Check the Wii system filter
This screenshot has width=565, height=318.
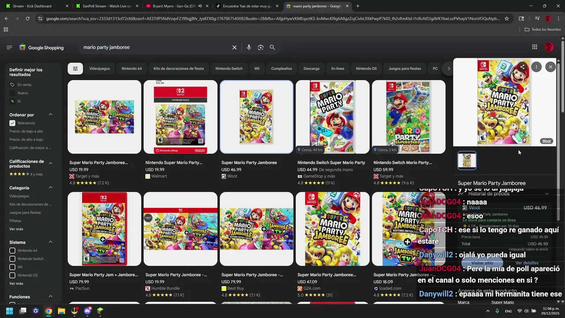point(12,267)
